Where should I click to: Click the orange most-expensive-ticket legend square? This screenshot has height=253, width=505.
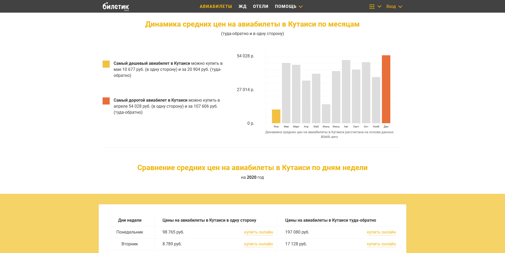coord(106,101)
